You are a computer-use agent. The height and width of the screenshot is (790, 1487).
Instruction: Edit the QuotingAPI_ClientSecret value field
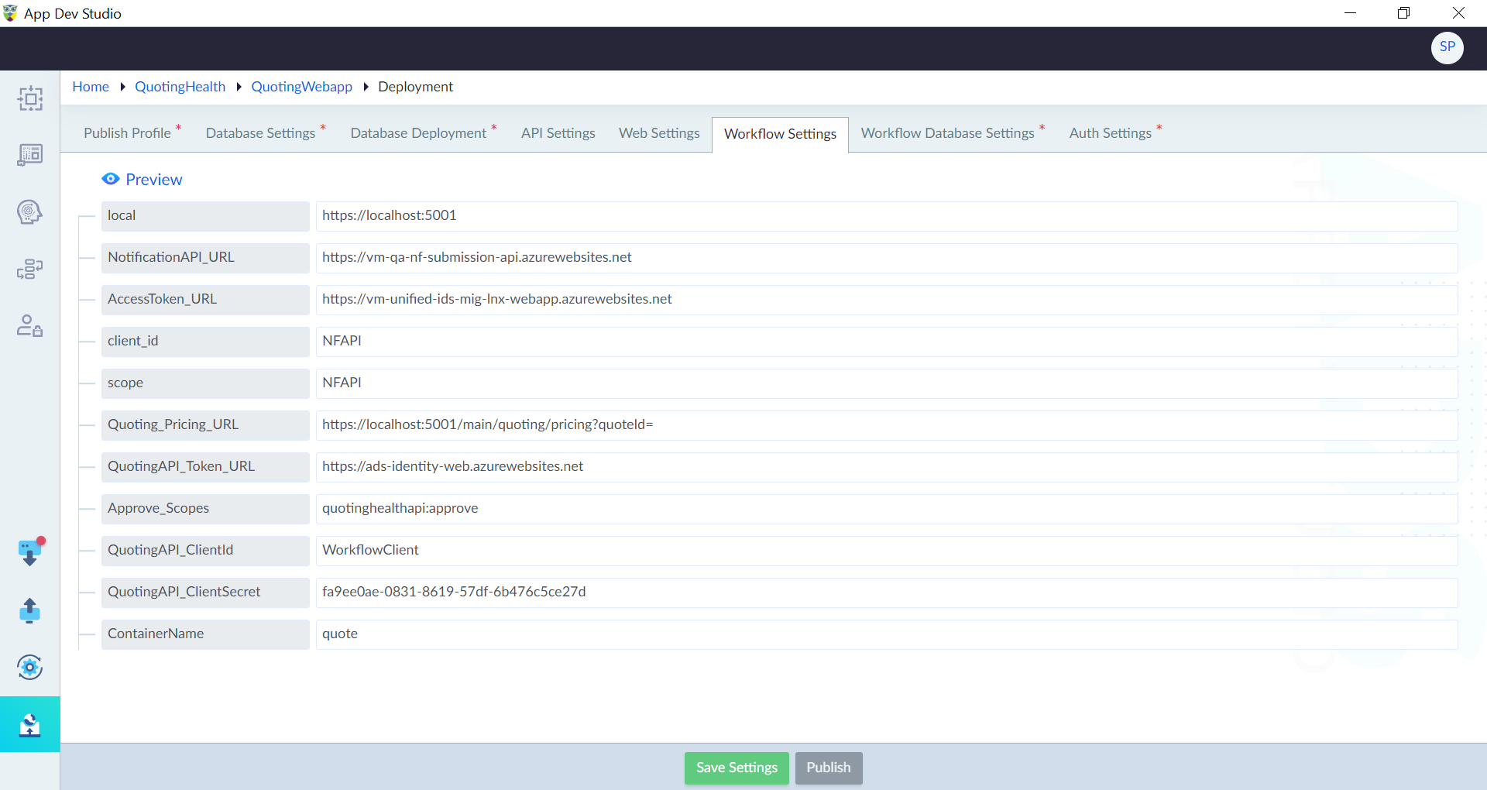pyautogui.click(x=887, y=592)
